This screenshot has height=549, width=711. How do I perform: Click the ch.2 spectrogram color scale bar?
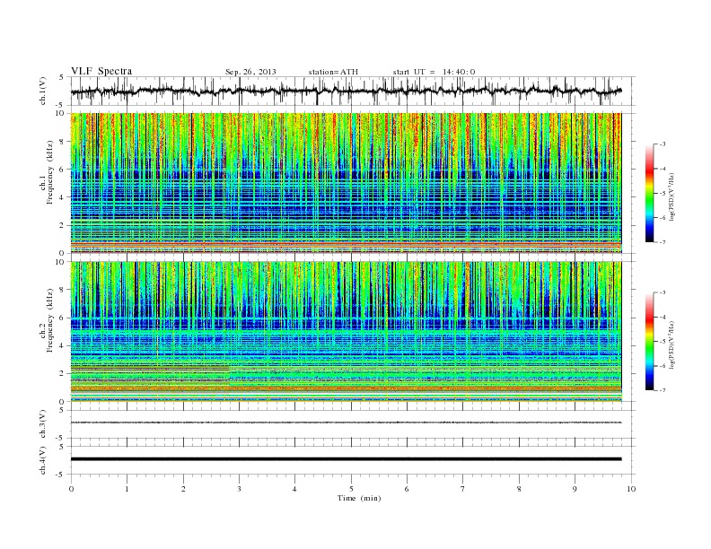pos(650,342)
